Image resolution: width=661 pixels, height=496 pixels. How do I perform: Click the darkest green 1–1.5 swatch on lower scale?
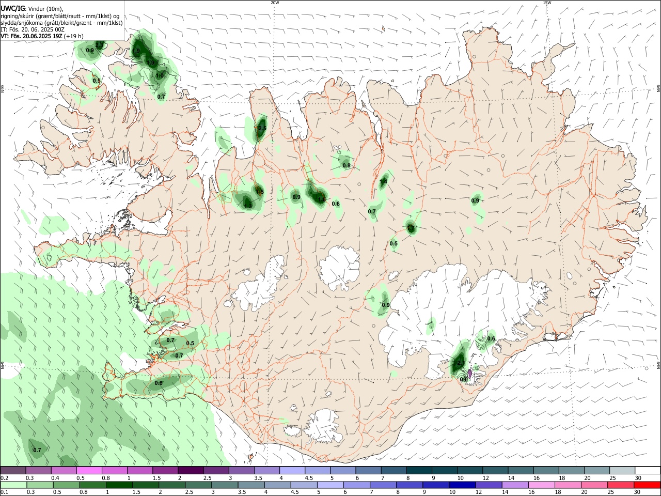pos(119,485)
